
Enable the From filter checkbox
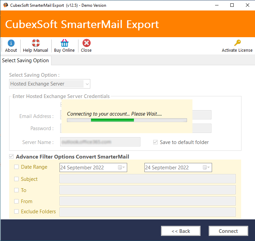click(17, 201)
